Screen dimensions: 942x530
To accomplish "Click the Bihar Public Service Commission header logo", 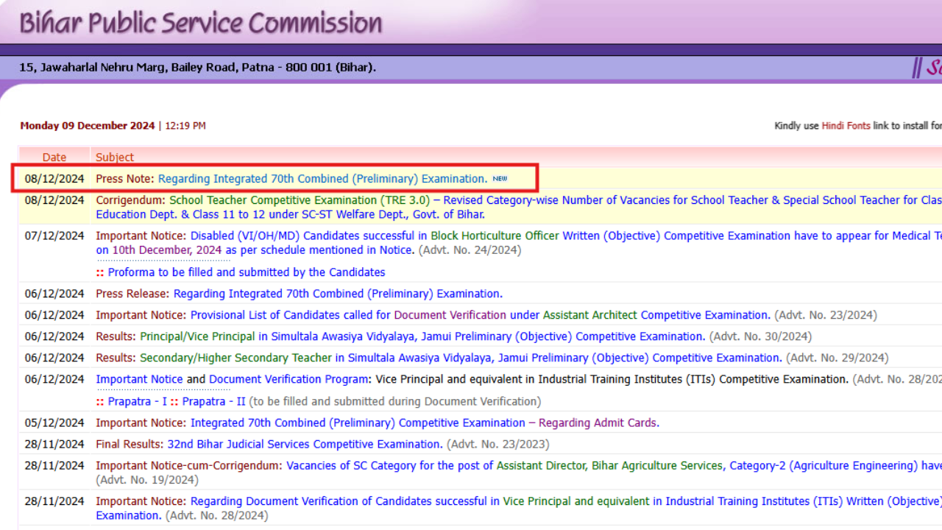I will 199,24.
